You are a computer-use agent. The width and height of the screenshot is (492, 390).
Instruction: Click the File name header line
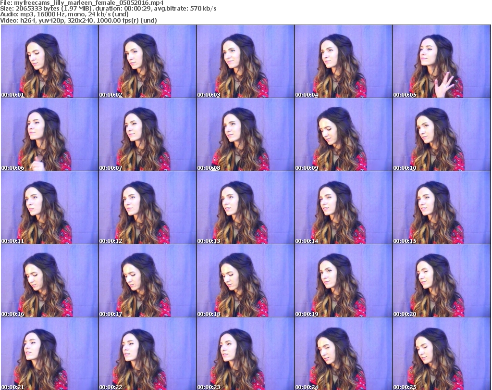82,3
